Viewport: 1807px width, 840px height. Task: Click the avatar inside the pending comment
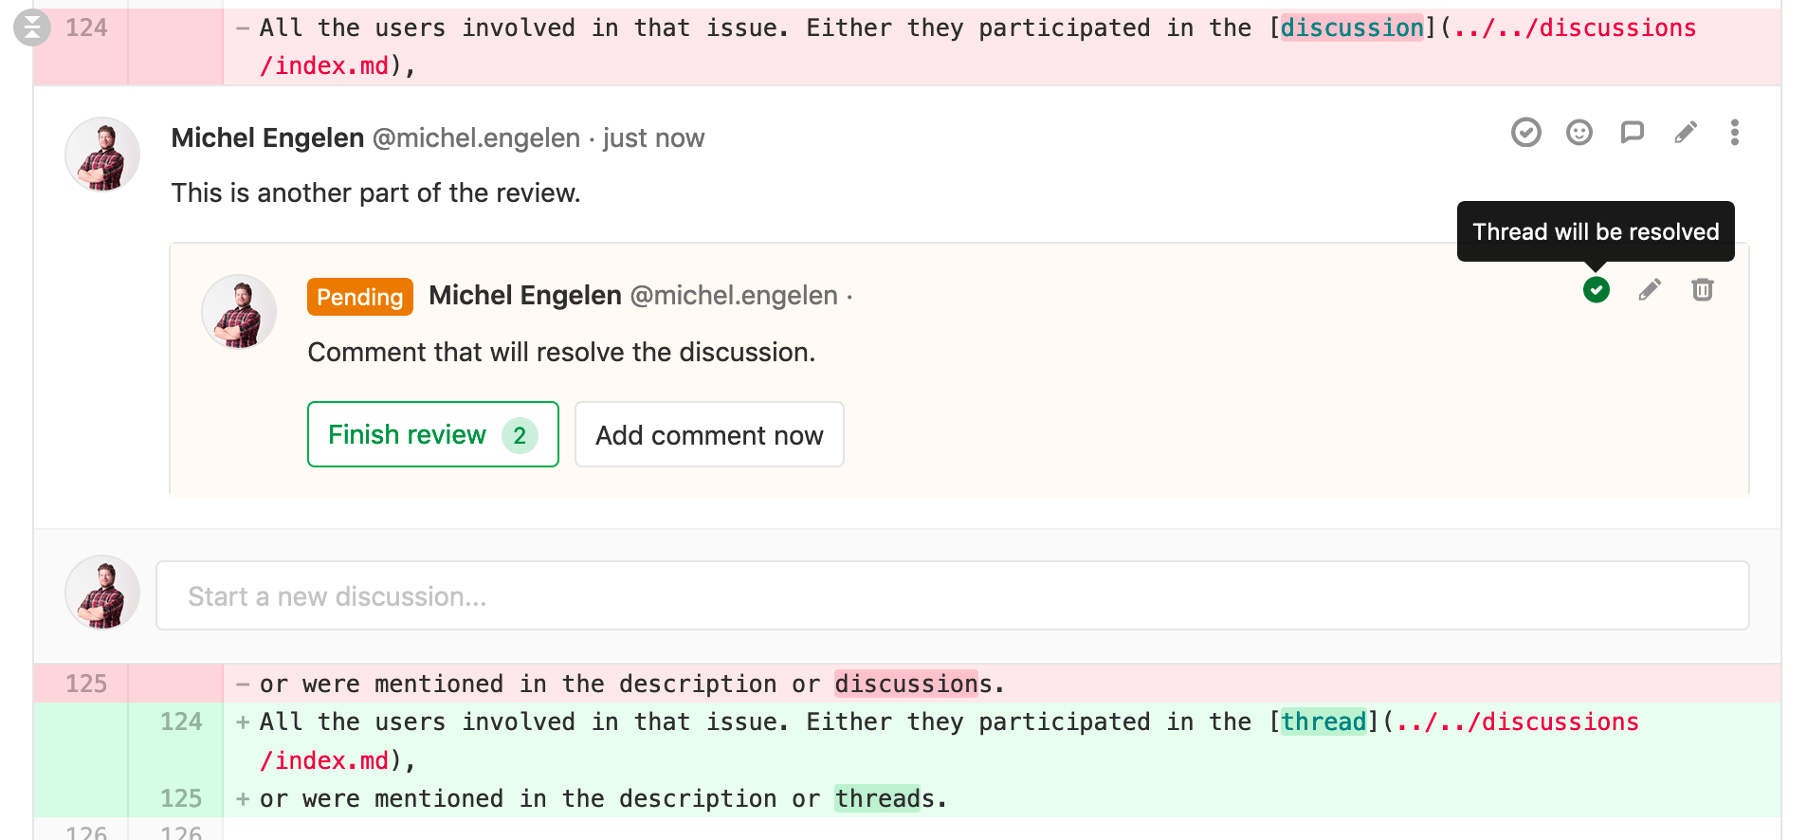click(x=239, y=312)
